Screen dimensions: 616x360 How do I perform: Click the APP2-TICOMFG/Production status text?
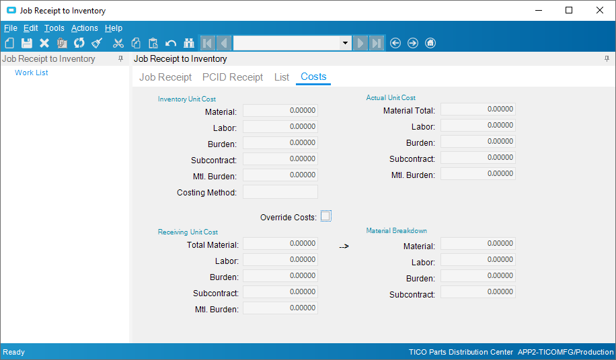(566, 352)
